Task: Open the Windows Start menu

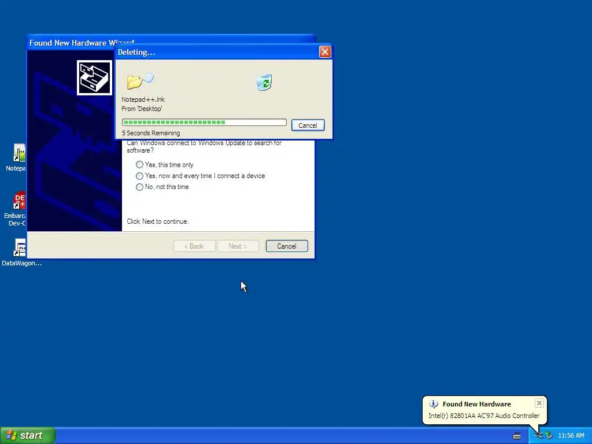Action: click(x=28, y=435)
